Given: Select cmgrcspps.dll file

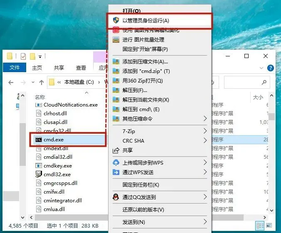Looking at the screenshot, I should pos(60,183).
